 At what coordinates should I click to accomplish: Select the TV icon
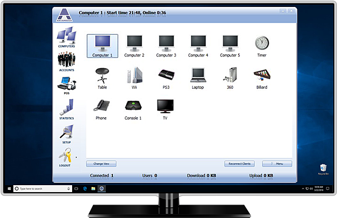point(165,106)
